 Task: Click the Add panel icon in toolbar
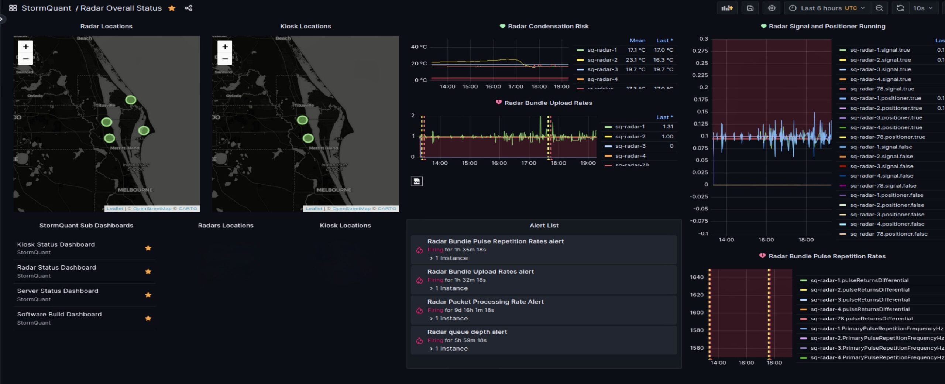pos(727,8)
